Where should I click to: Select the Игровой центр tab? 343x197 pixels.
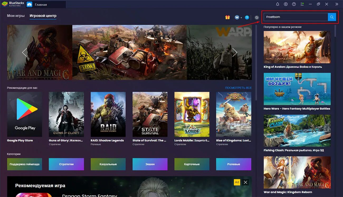click(x=43, y=16)
